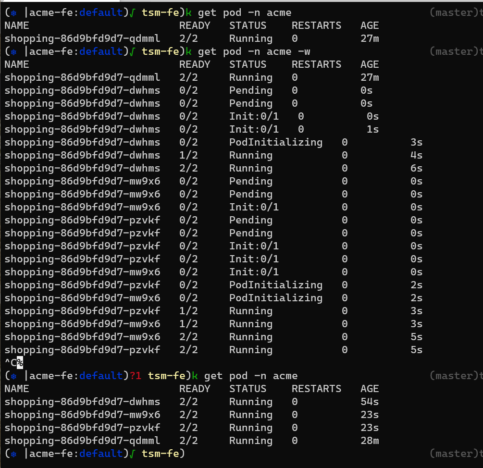Click the helm icon beside the red ?1 prompt
483x468 pixels.
pos(14,376)
